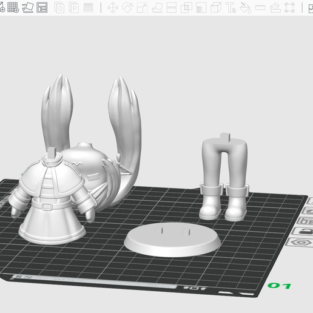
Task: Select the Lay on Face tool
Action: pyautogui.click(x=157, y=8)
